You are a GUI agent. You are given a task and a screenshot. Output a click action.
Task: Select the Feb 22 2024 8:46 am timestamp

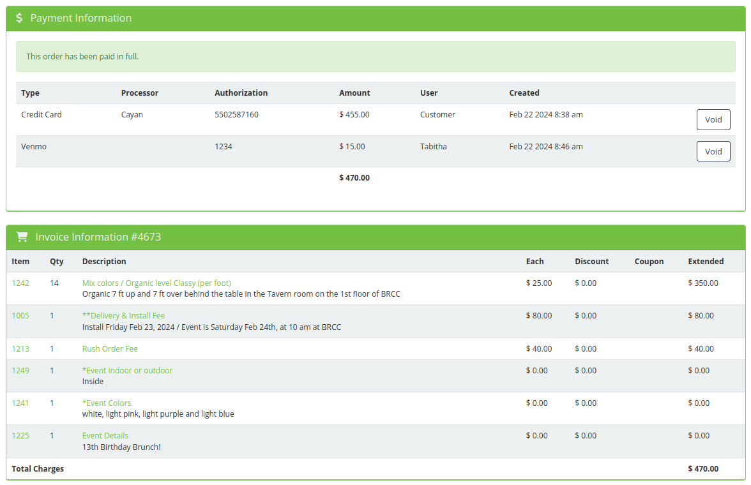click(546, 147)
